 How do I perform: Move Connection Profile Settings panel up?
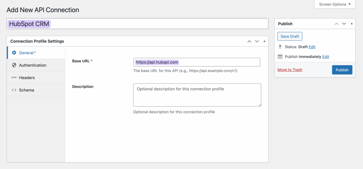(249, 42)
